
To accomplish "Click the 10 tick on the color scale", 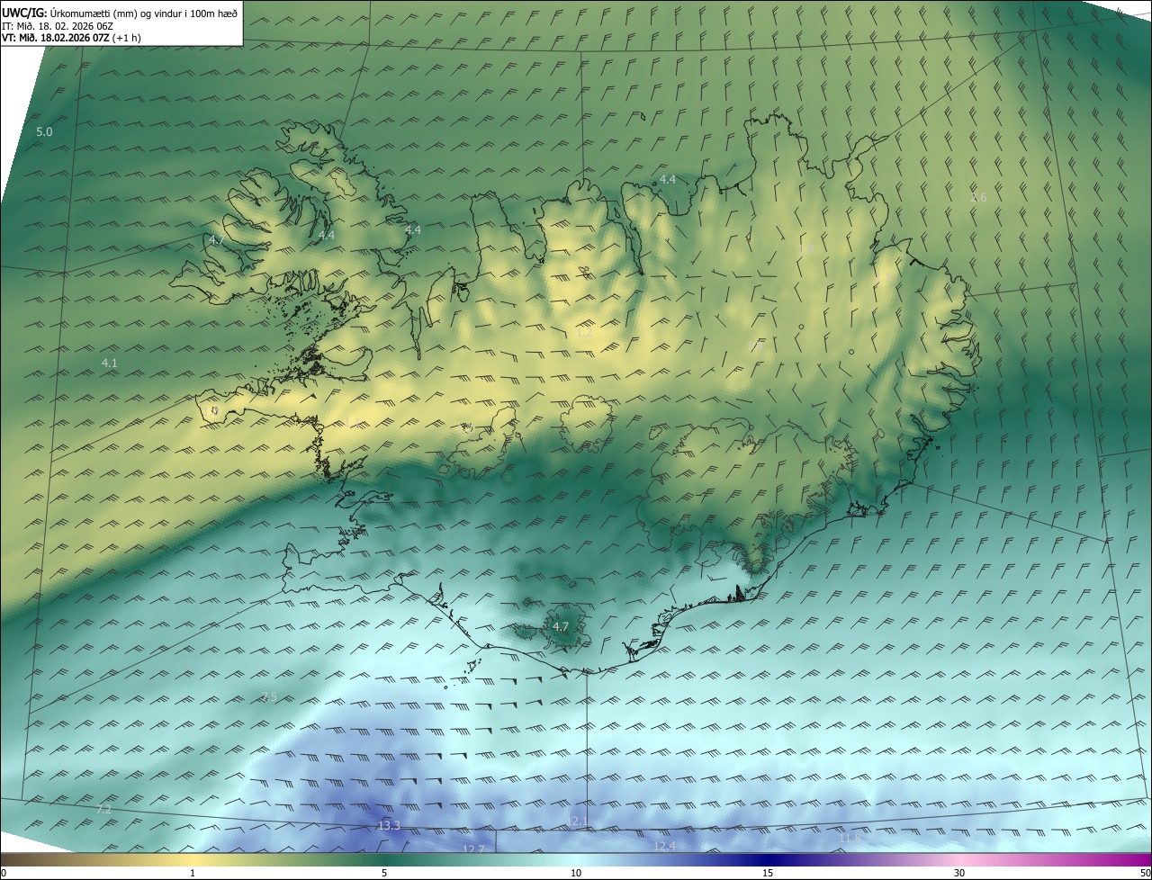I will (x=576, y=873).
